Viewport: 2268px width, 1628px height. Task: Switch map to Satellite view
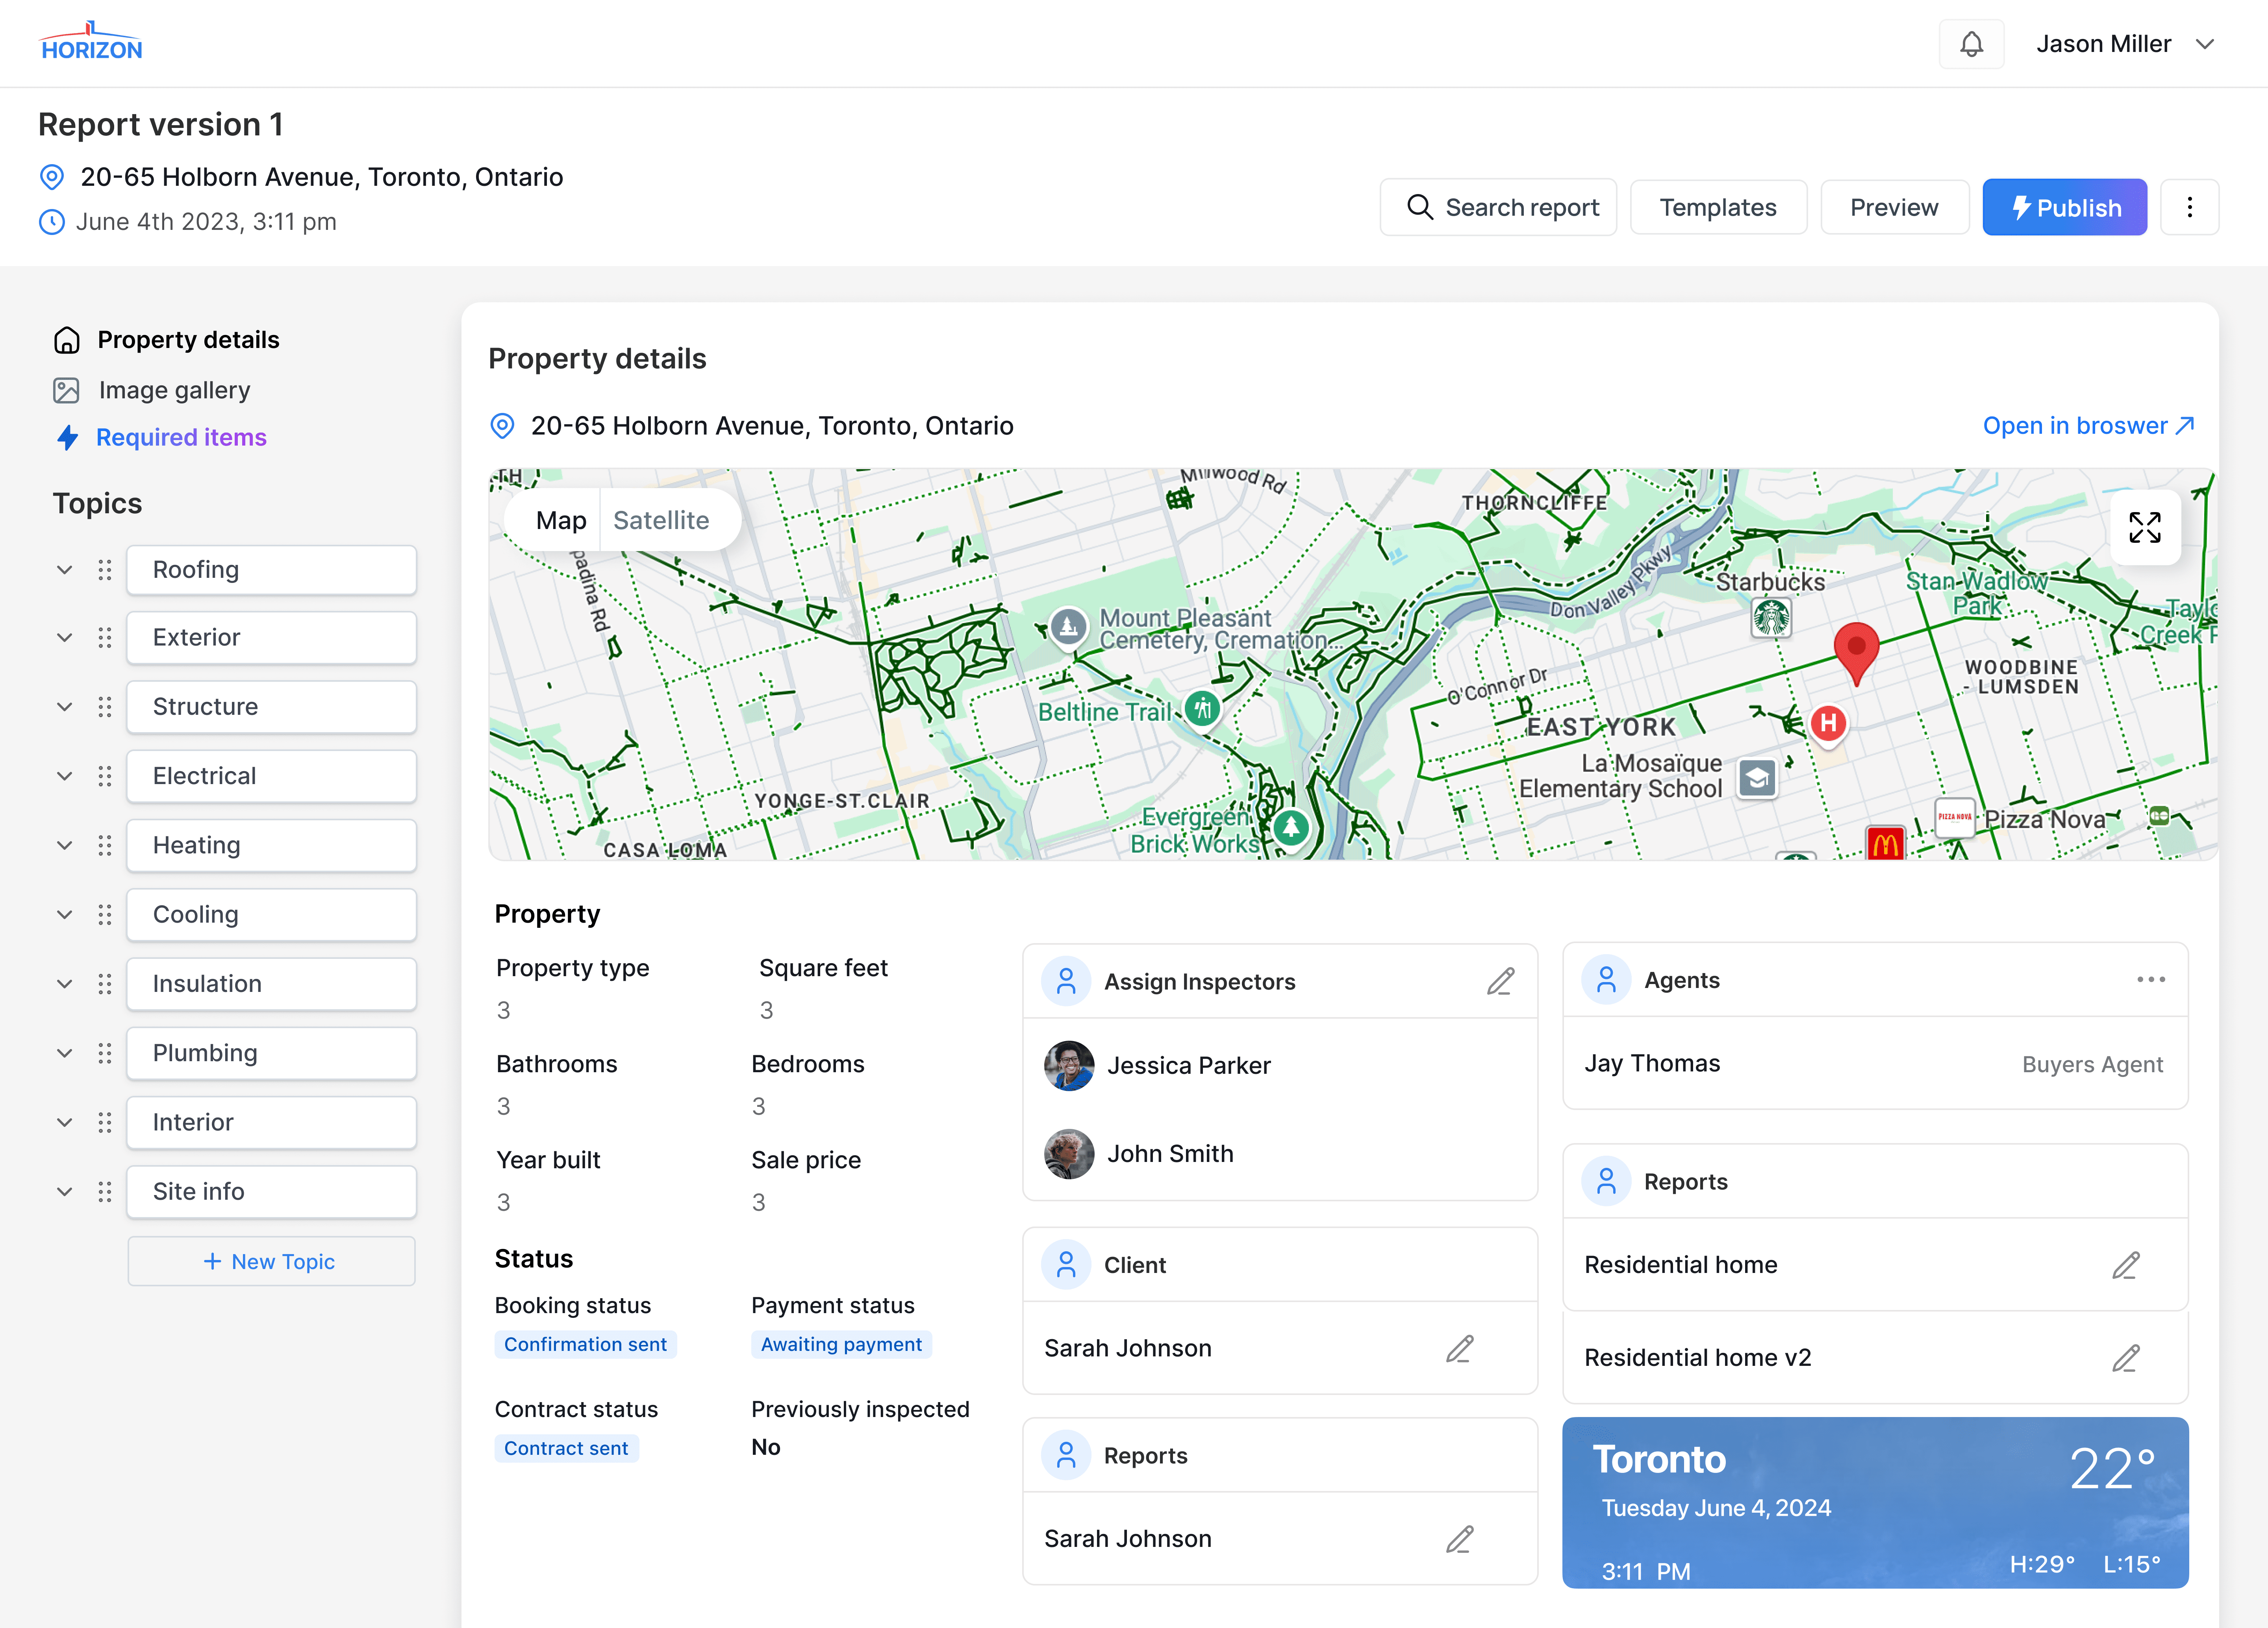[x=661, y=521]
